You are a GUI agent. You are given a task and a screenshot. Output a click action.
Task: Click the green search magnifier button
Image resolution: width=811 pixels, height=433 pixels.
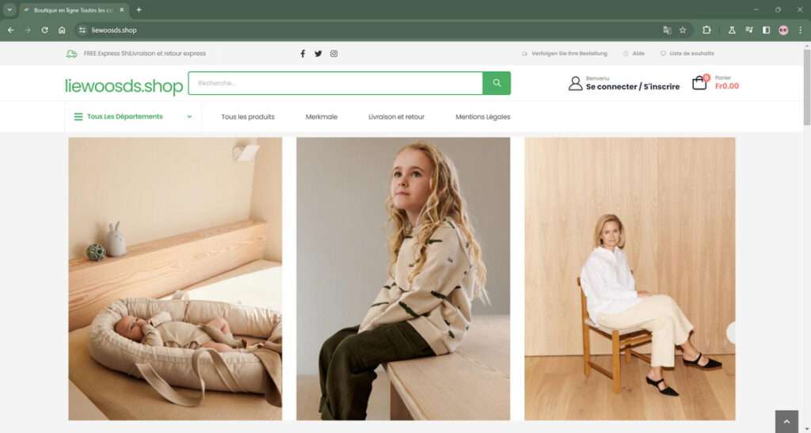click(x=497, y=83)
